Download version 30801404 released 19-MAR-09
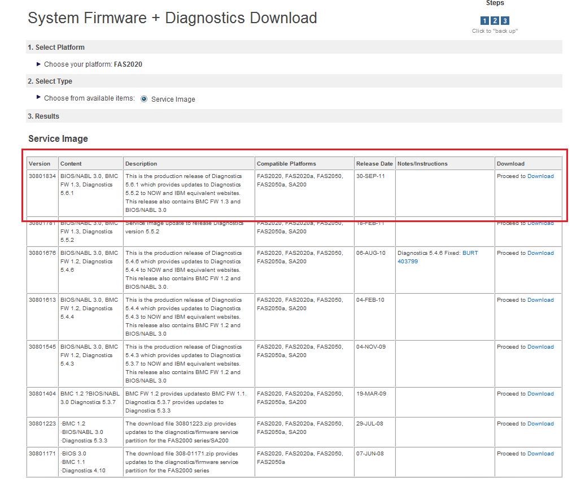Viewport: 572px width, 482px height. point(540,394)
